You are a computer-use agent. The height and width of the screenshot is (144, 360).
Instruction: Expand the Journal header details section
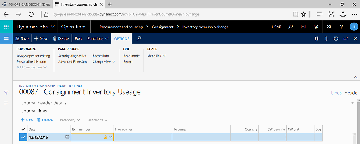click(188, 103)
